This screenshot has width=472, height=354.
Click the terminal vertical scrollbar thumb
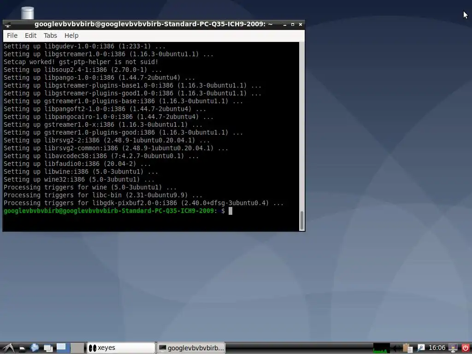[x=302, y=220]
